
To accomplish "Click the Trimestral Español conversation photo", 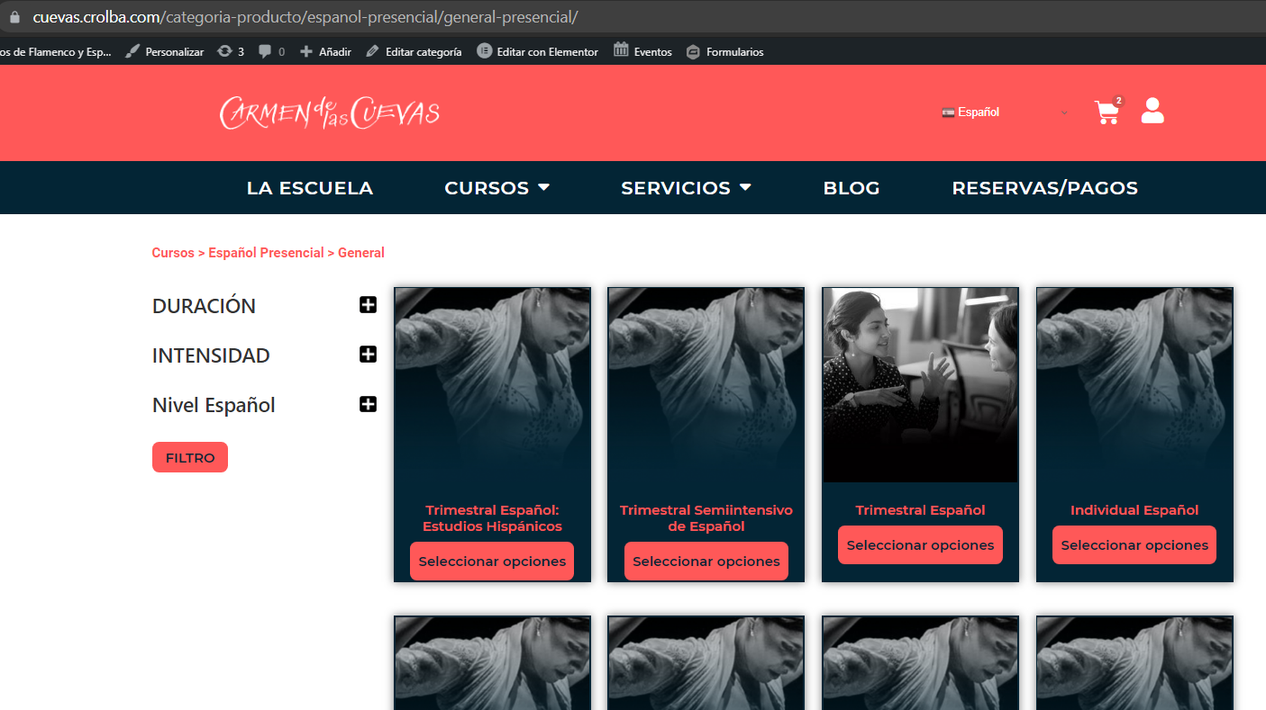I will click(920, 385).
